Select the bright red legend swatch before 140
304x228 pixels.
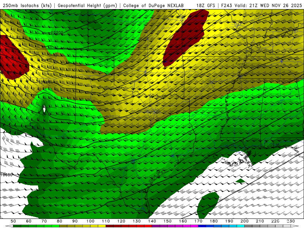click(x=148, y=226)
